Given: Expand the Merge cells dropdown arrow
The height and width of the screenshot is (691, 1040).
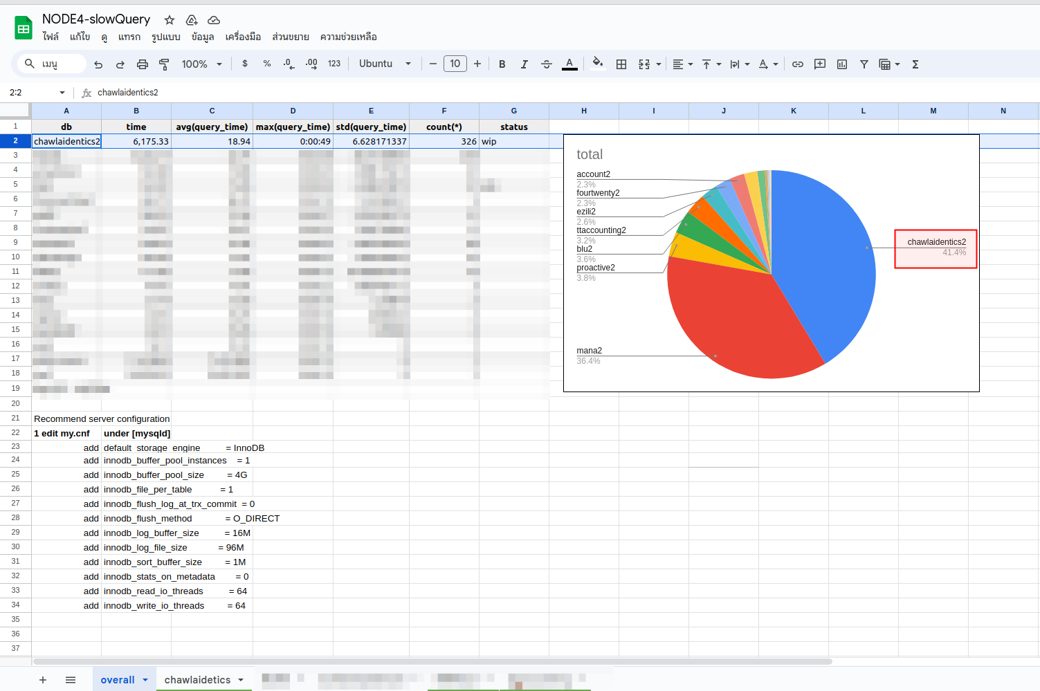Looking at the screenshot, I should coord(659,64).
